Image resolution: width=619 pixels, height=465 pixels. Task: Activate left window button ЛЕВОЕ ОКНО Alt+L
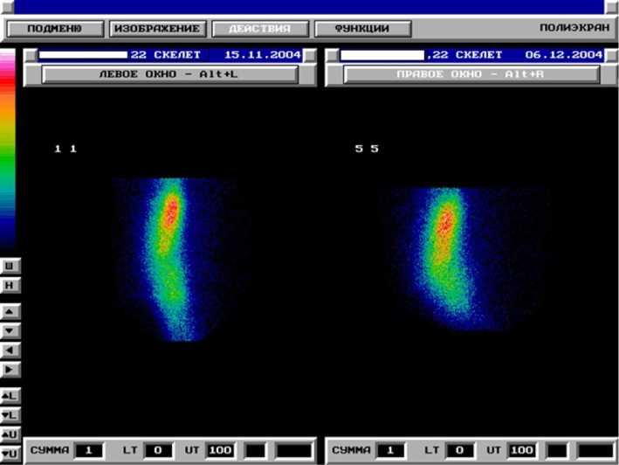point(169,74)
